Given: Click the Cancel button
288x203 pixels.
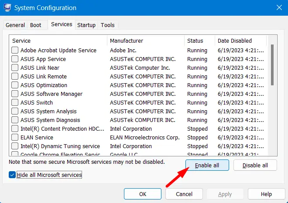Looking at the screenshot, I should coord(184,194).
